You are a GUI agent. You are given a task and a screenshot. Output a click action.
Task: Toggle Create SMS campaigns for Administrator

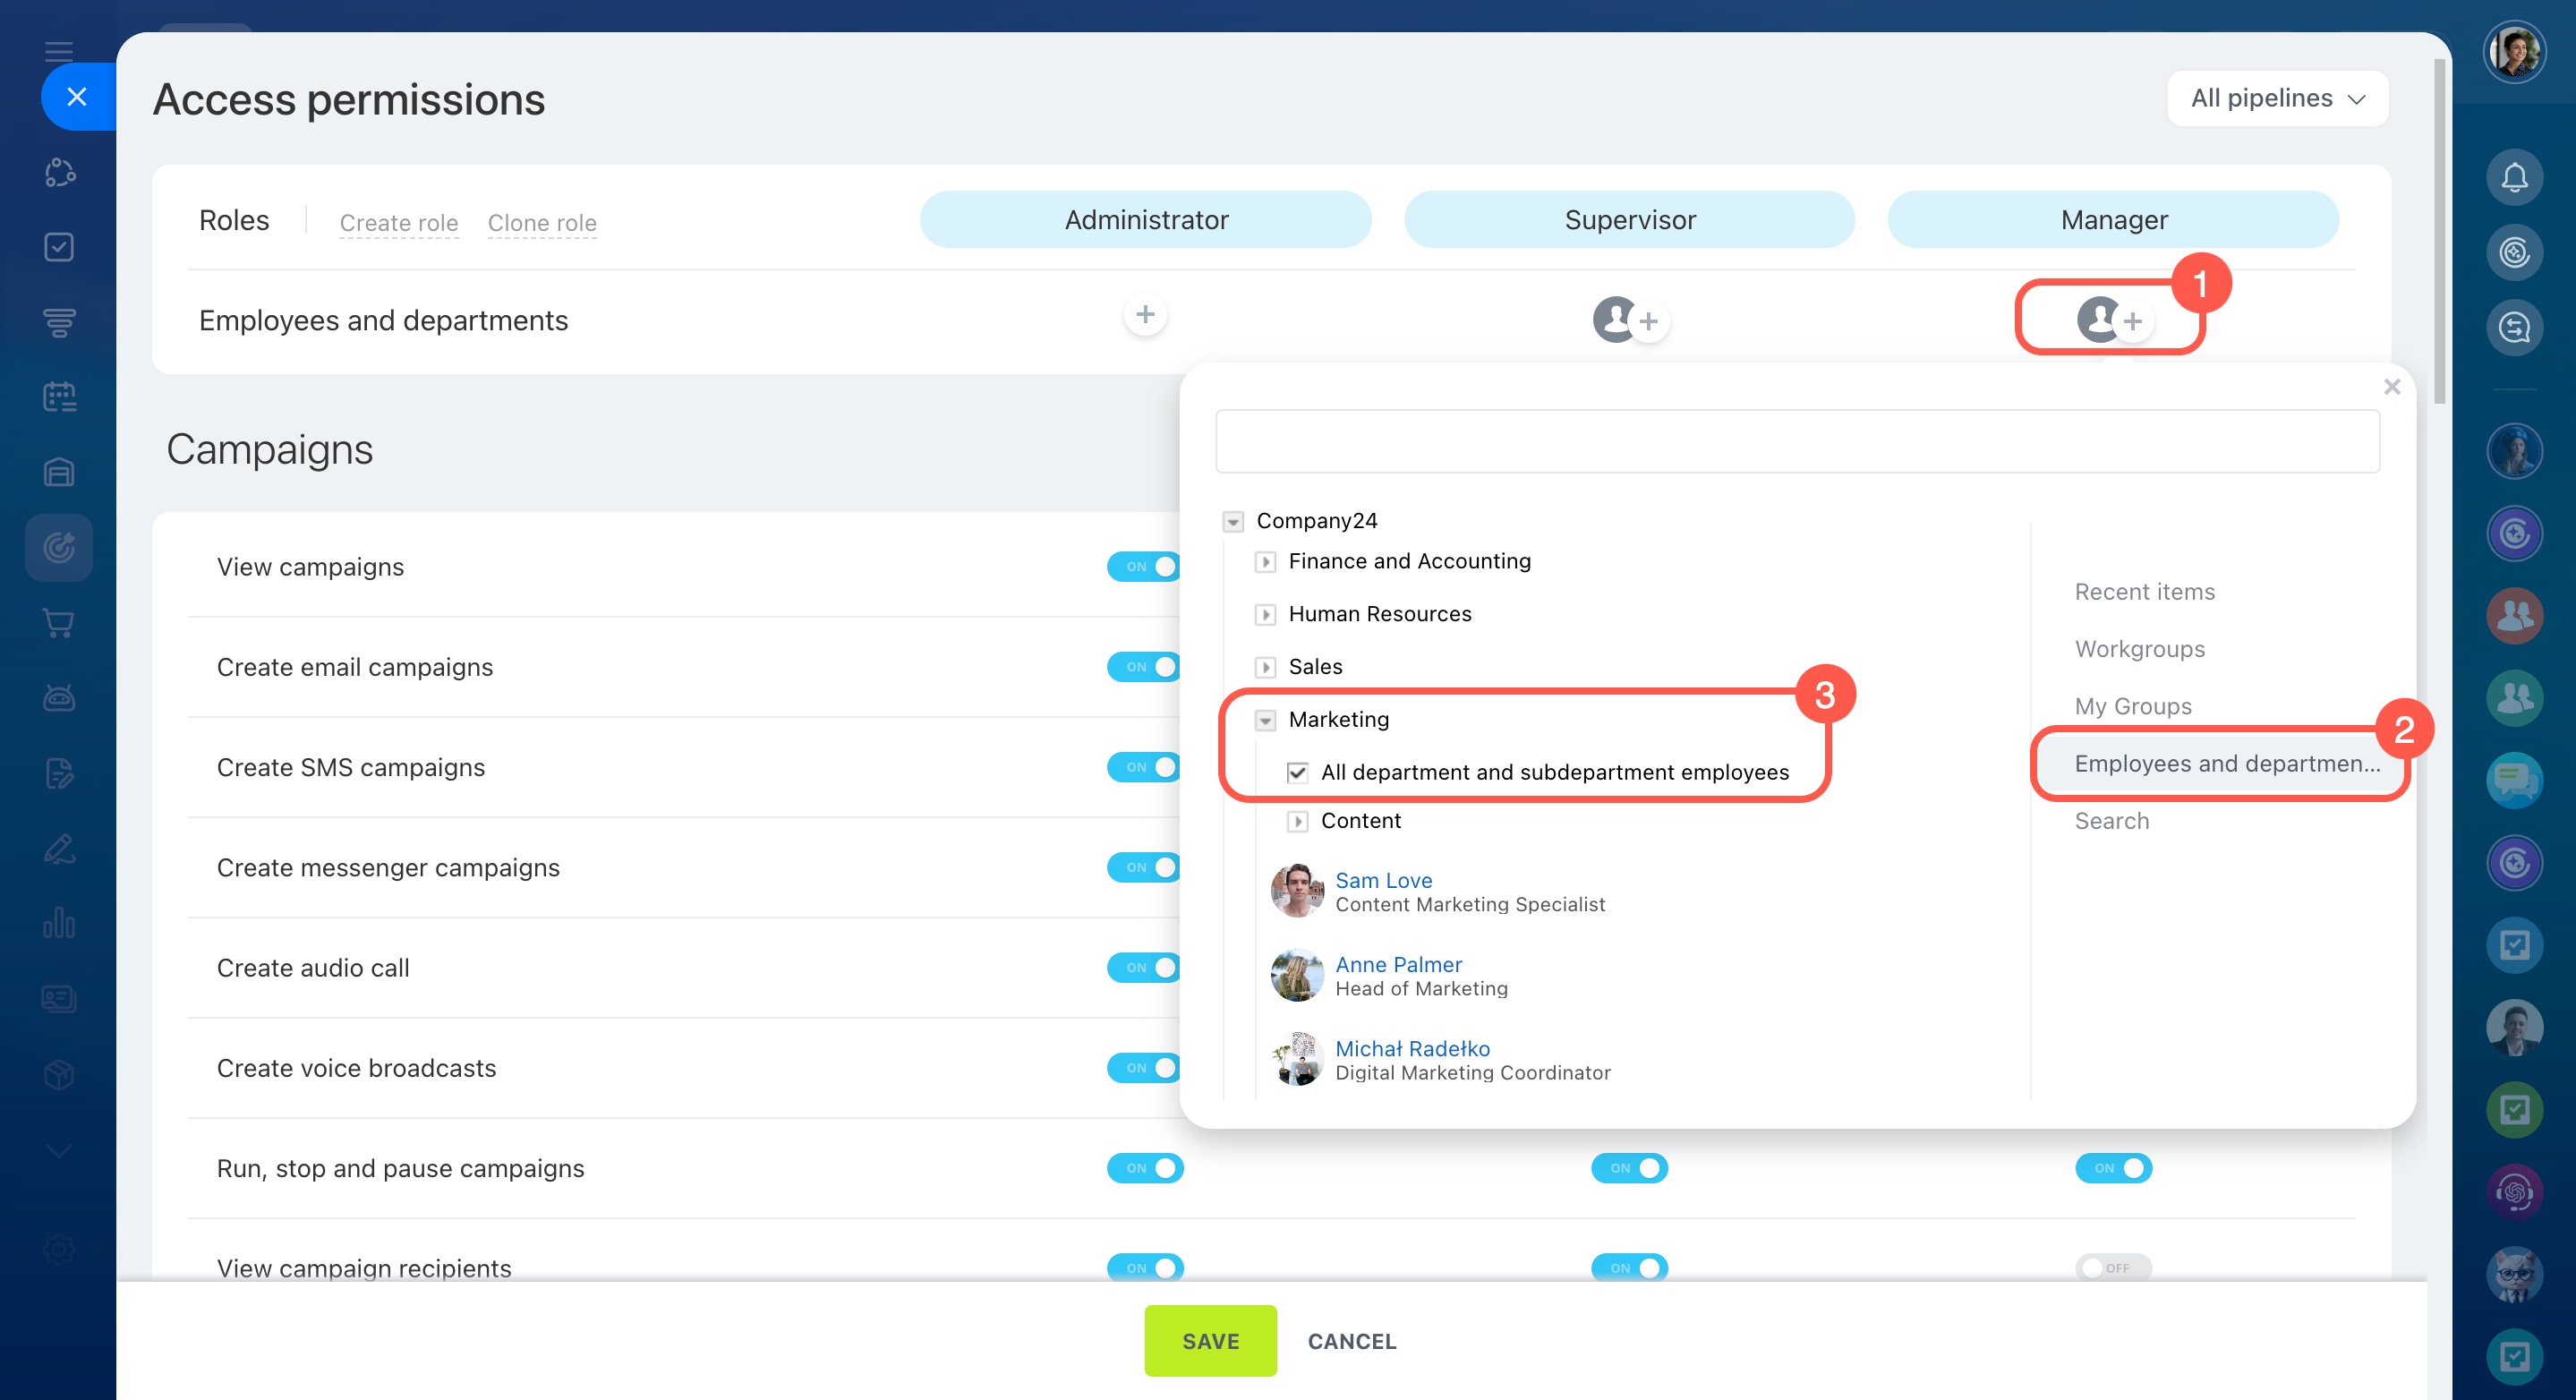(x=1145, y=767)
